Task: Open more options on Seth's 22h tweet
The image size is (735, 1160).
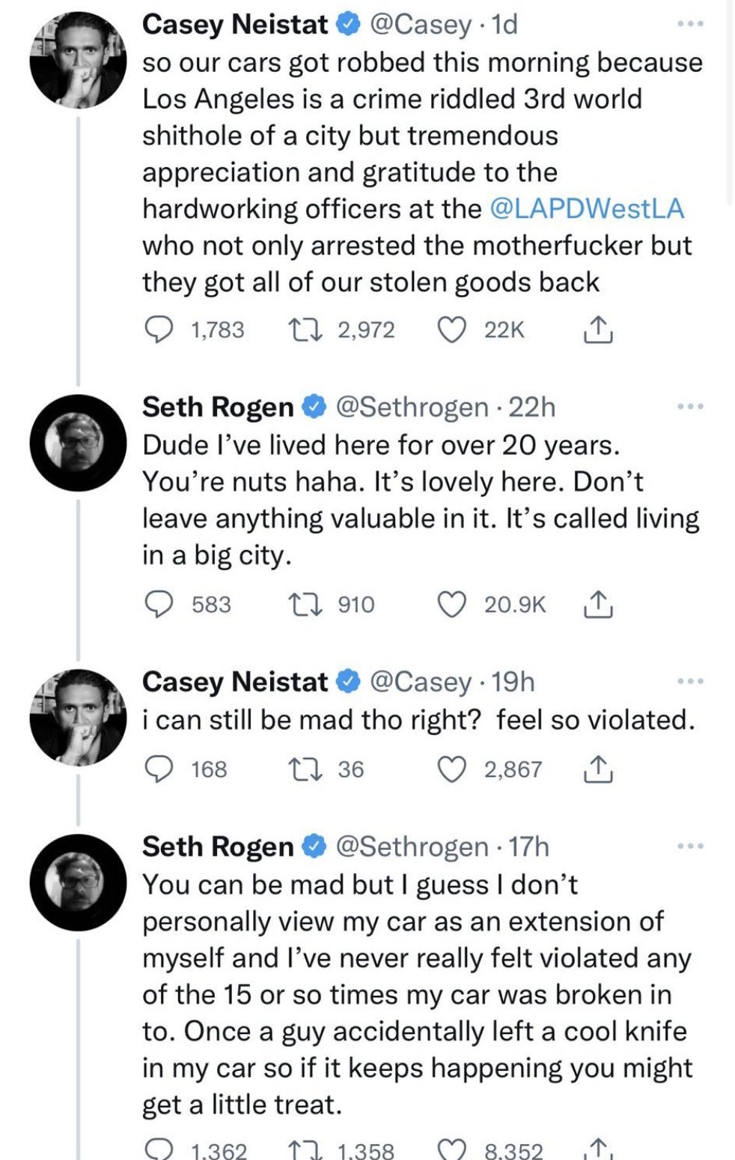Action: 689,407
